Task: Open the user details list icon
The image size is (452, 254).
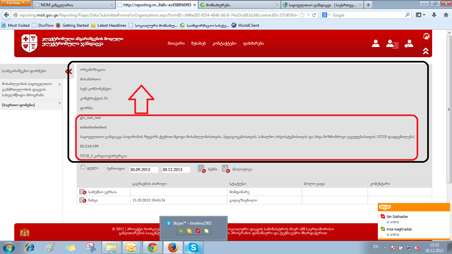Action: [392, 44]
